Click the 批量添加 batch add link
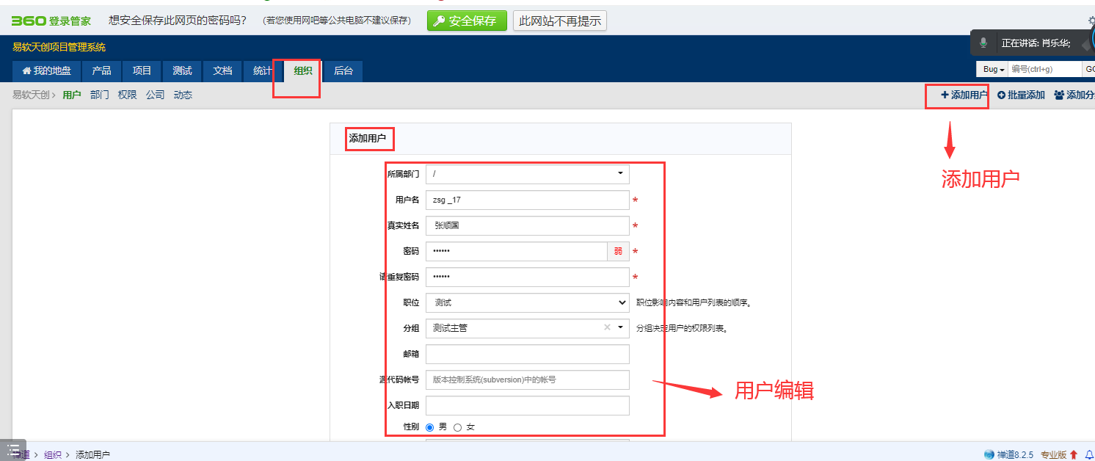Screen dimensions: 1095x461 pos(1021,95)
